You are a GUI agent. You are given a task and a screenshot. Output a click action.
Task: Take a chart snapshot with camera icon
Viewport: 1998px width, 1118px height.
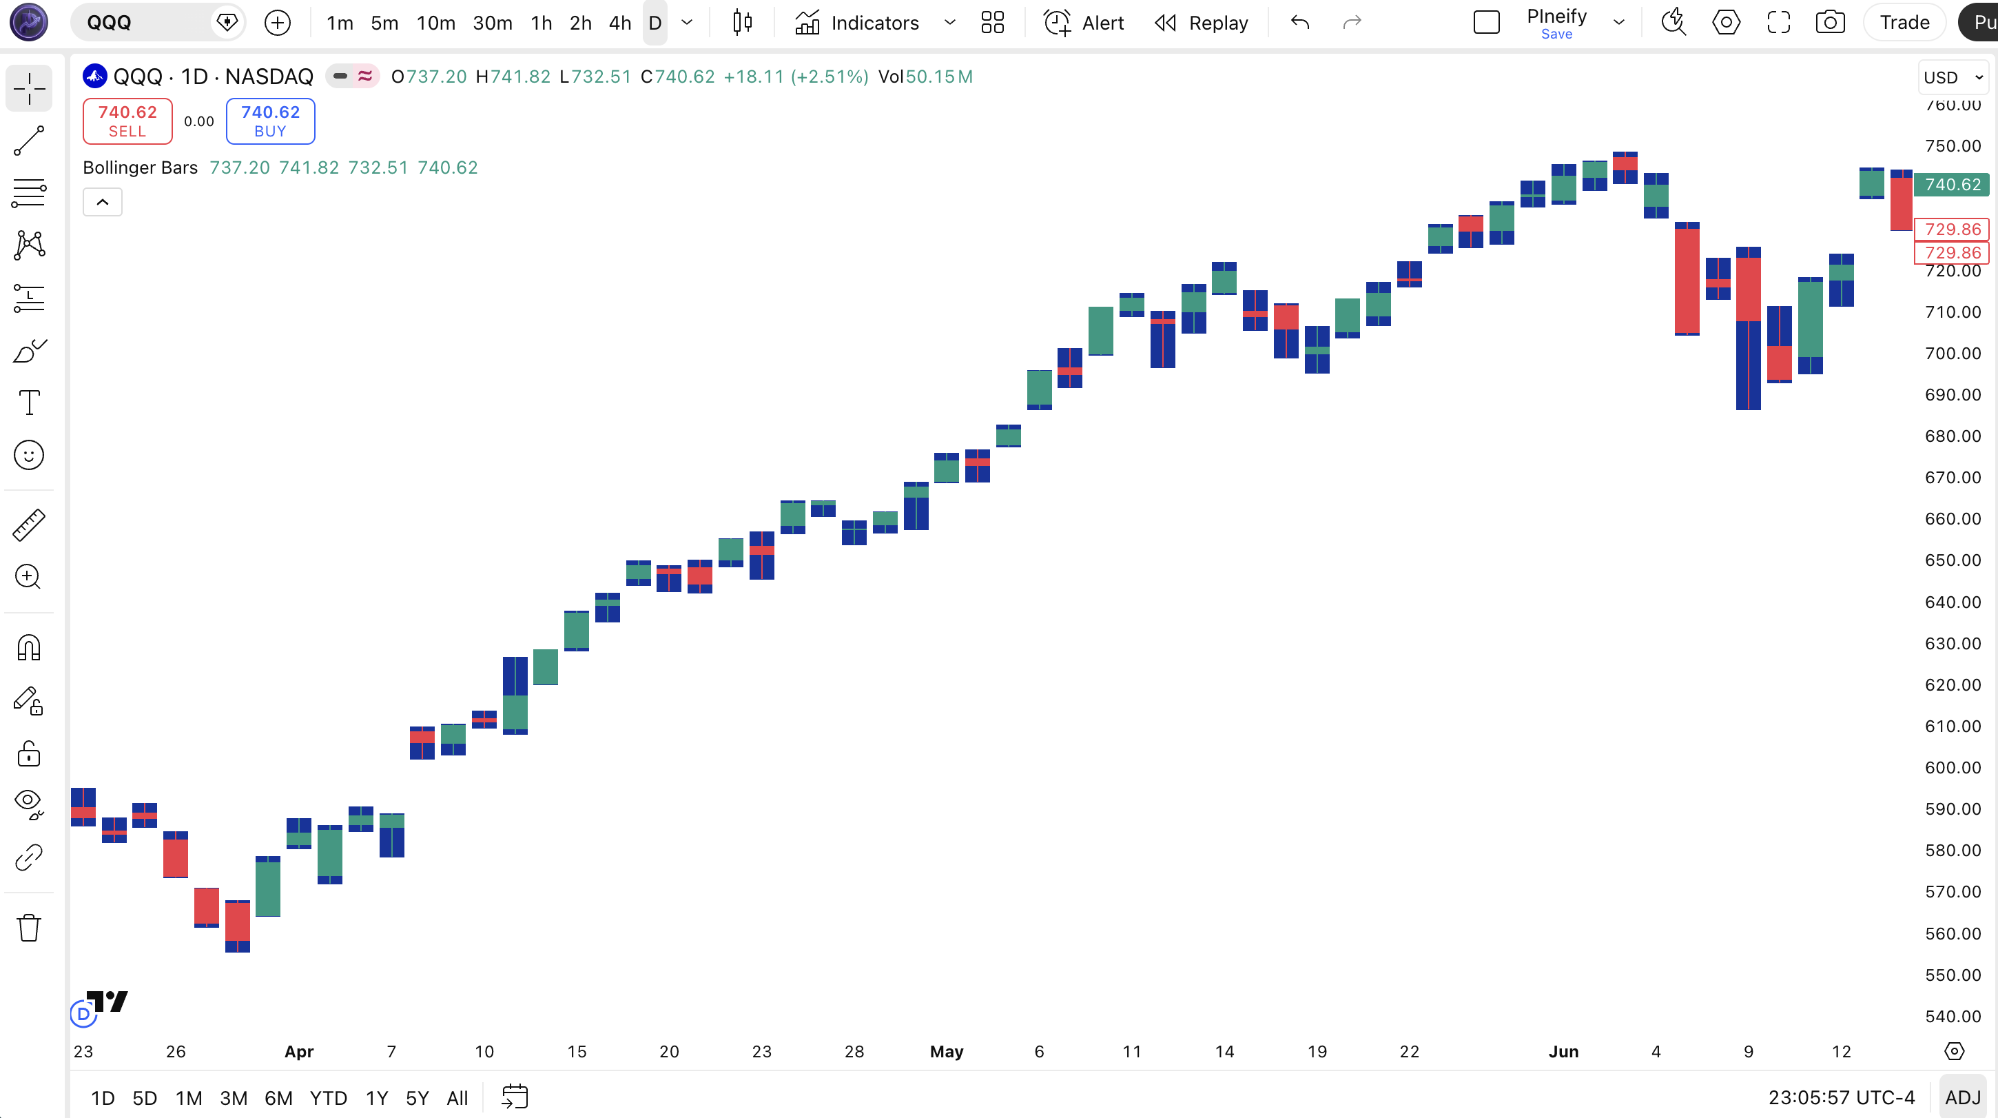coord(1830,23)
